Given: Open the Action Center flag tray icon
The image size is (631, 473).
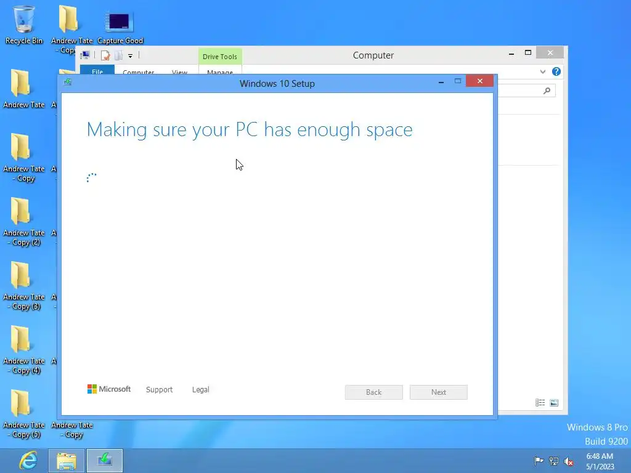Looking at the screenshot, I should pos(539,461).
